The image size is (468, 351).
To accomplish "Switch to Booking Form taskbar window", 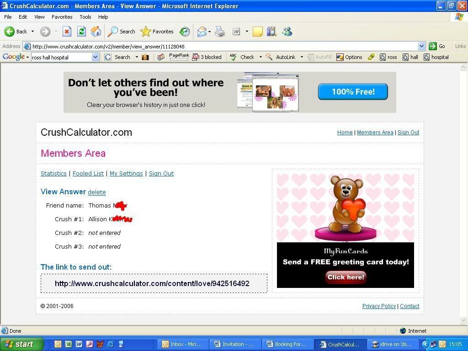I will 288,344.
